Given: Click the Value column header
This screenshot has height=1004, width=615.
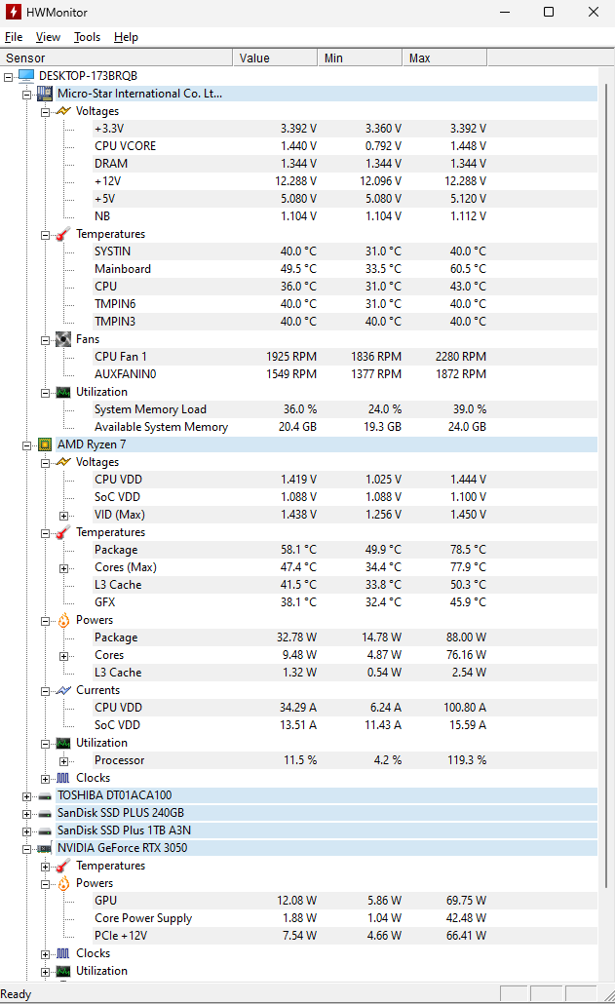Looking at the screenshot, I should coord(275,58).
